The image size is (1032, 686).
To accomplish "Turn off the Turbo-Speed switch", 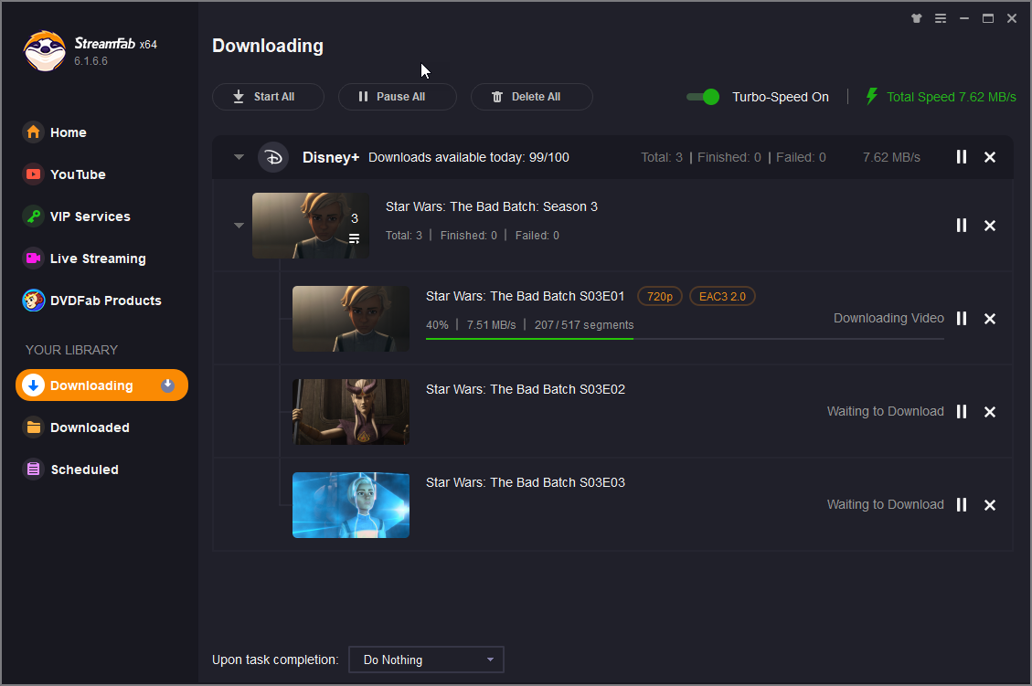I will (702, 97).
